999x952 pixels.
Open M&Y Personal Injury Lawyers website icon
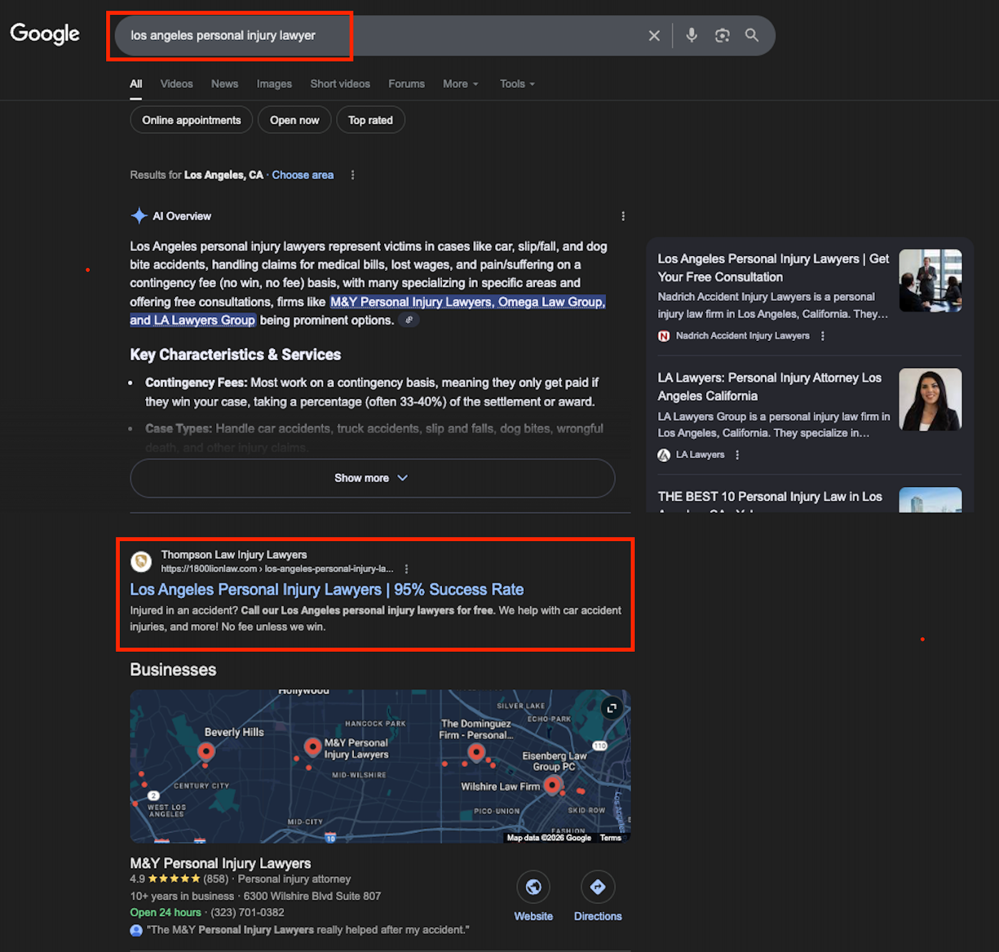click(533, 886)
